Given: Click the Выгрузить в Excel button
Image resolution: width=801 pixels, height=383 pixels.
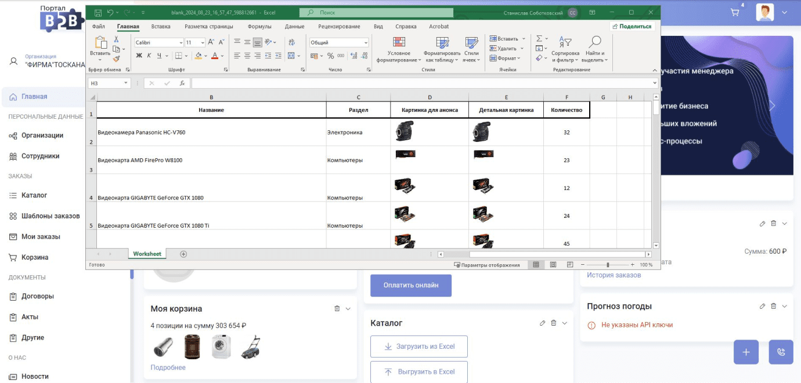Looking at the screenshot, I should [419, 372].
